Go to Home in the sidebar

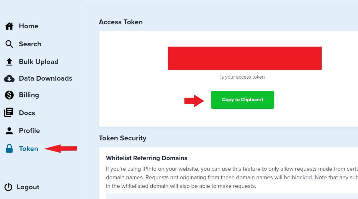(28, 26)
